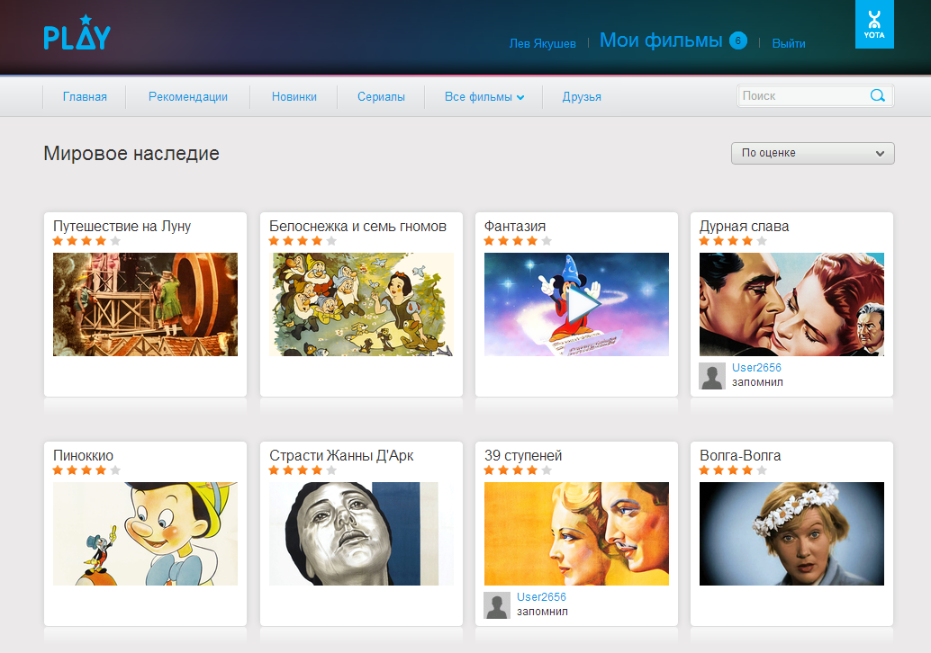Open Белоснежка и семь гномов title

(357, 226)
